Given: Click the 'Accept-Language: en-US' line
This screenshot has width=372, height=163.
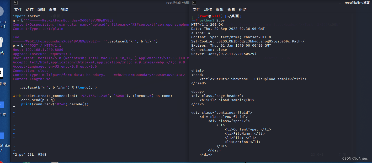Looking at the screenshot, I should click(x=55, y=67).
